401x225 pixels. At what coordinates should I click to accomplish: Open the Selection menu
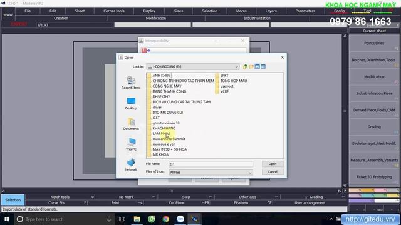209,11
